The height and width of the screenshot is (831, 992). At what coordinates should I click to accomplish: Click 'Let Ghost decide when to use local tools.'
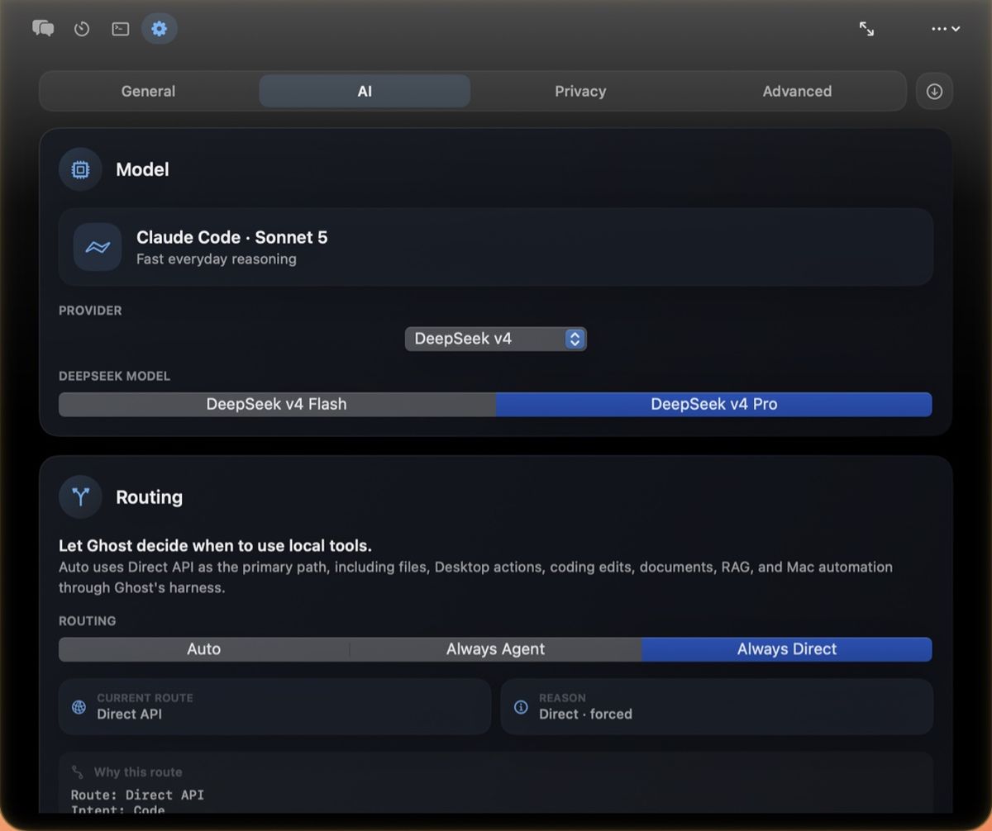click(x=215, y=546)
